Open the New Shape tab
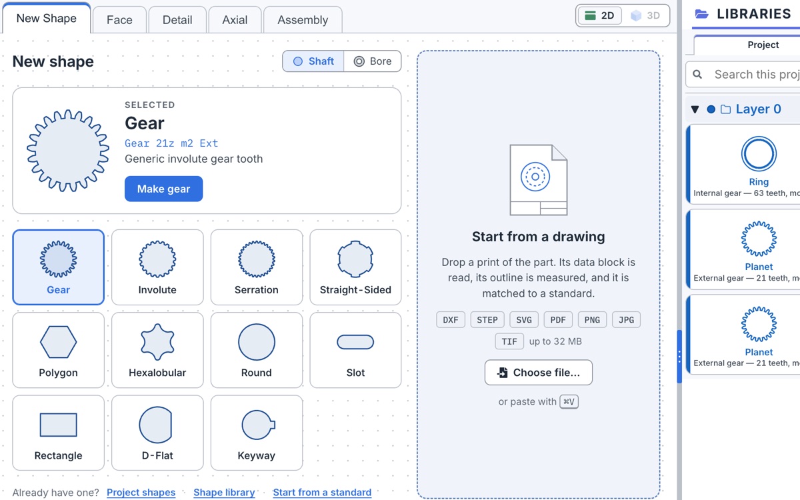 click(46, 19)
